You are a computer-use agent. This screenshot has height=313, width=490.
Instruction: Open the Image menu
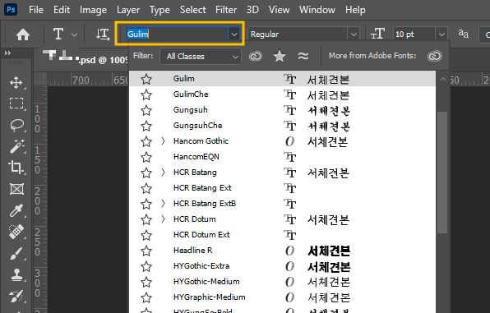[93, 11]
